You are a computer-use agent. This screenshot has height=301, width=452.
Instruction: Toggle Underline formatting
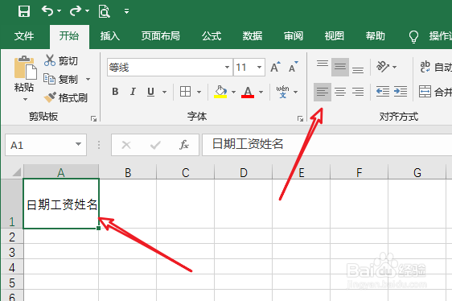click(150, 92)
